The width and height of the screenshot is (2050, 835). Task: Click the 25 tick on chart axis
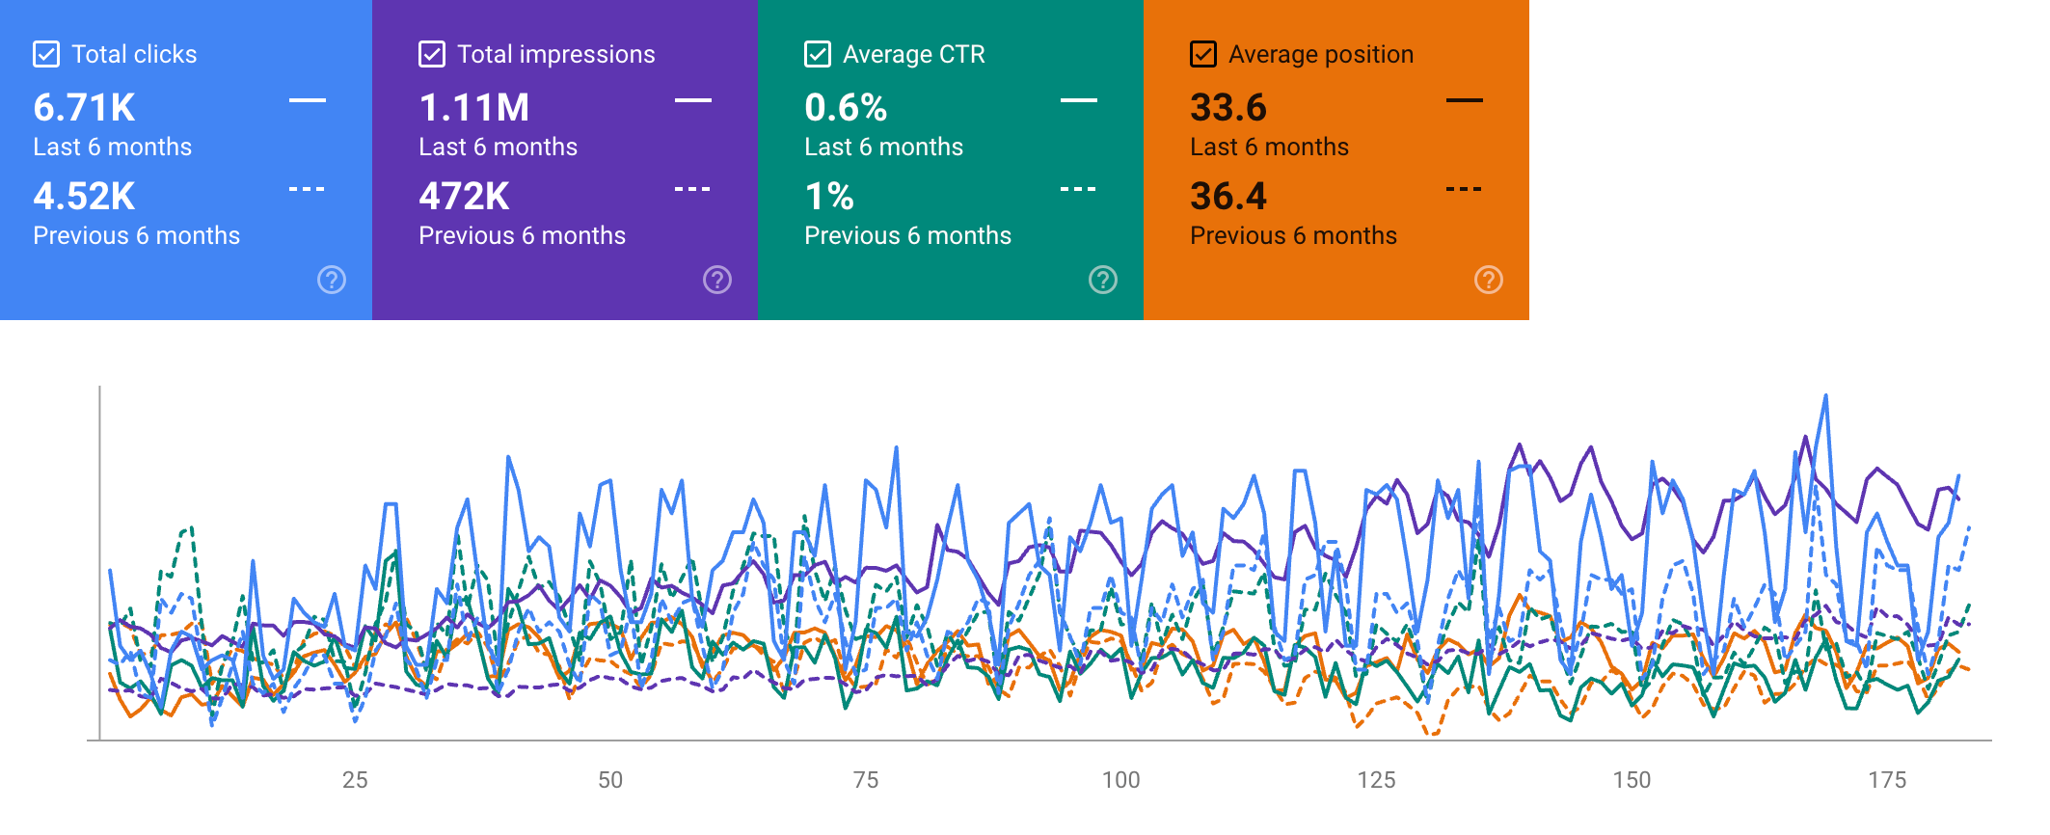point(355,780)
